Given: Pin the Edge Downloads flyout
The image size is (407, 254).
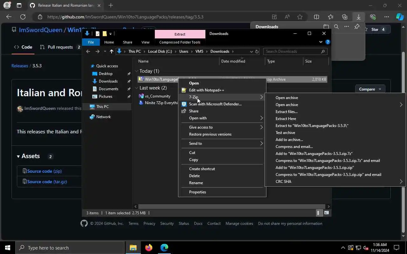Looking at the screenshot, I should click(357, 27).
